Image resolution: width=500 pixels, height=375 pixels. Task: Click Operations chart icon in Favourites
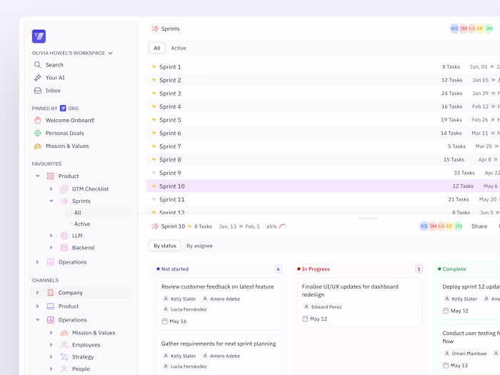point(51,262)
